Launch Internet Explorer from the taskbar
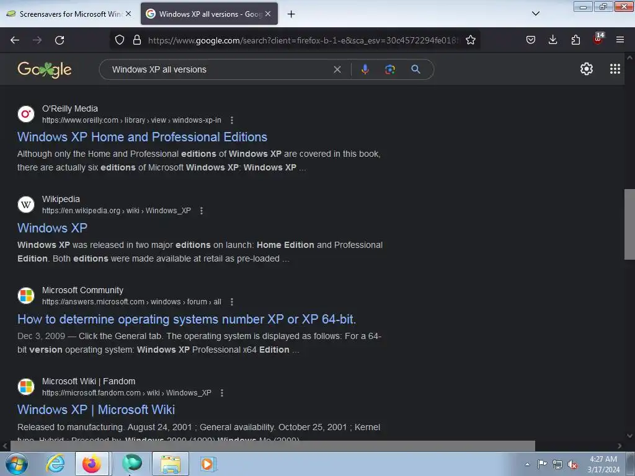The image size is (635, 476). tap(55, 464)
